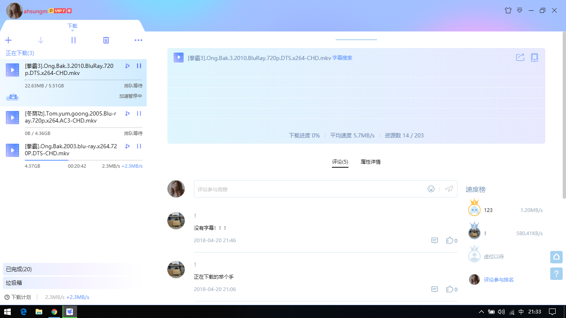Image resolution: width=566 pixels, height=318 pixels.
Task: Open the emoji picker in the comment box
Action: tap(431, 189)
